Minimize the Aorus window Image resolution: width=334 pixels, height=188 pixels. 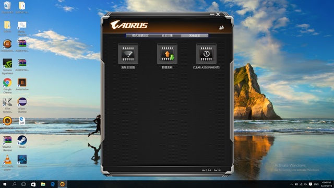click(212, 14)
